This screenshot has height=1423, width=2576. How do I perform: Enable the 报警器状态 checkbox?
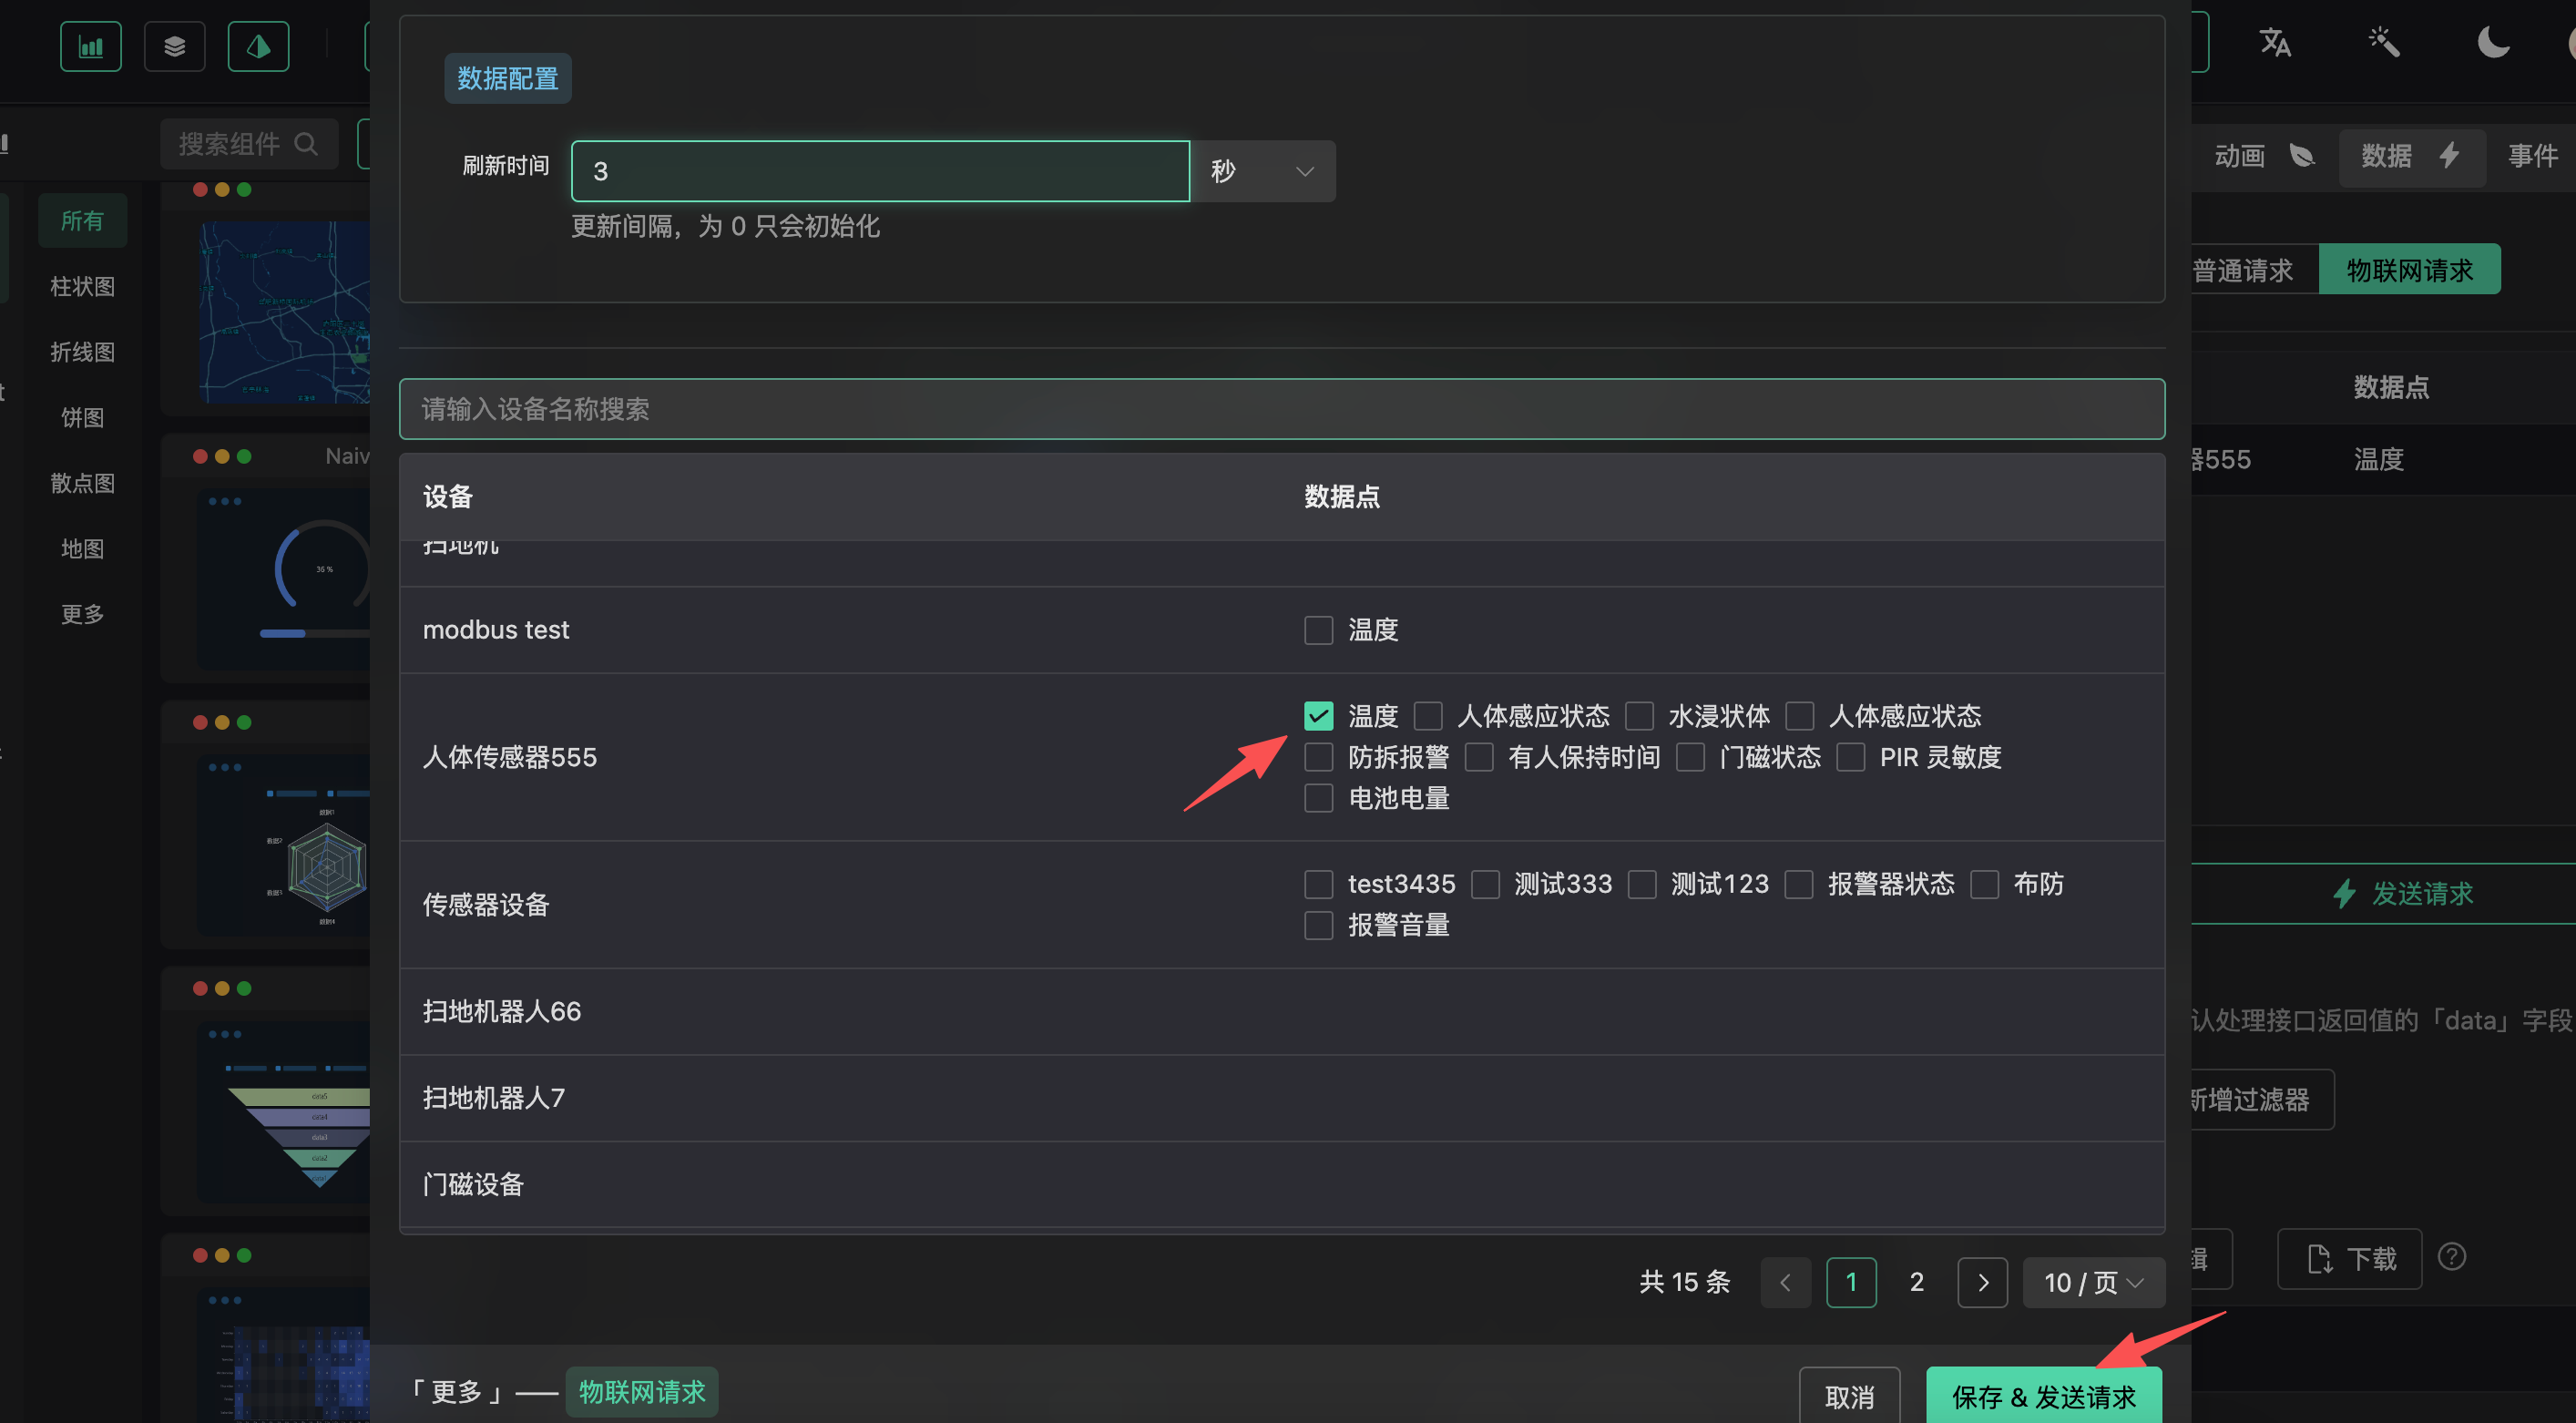[1799, 884]
